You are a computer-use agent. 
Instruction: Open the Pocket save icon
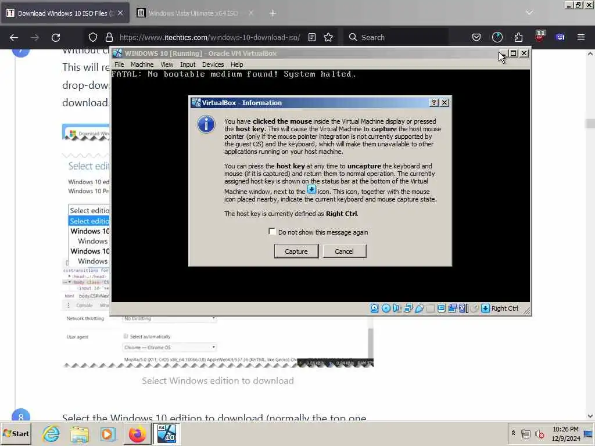coord(476,37)
